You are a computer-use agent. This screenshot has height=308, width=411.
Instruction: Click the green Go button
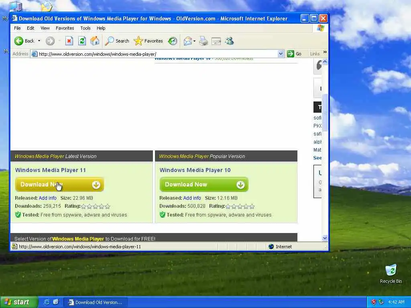294,54
